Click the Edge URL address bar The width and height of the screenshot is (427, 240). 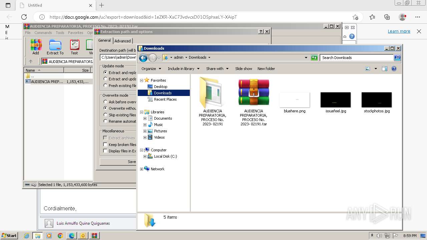coord(198,17)
